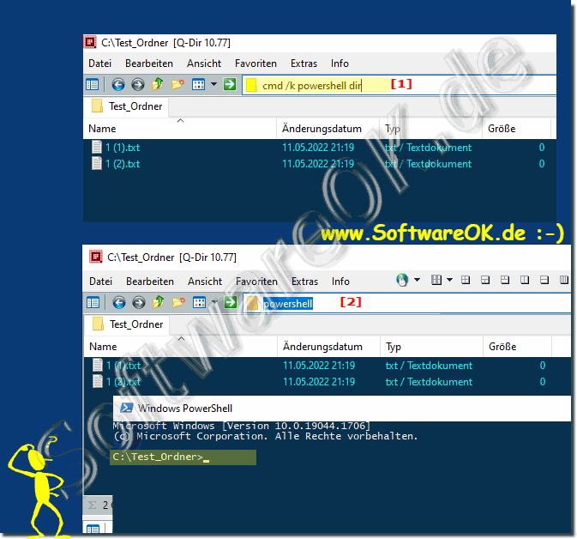Sort by Name column in upper window
Viewport: 577px width, 539px height.
click(179, 129)
